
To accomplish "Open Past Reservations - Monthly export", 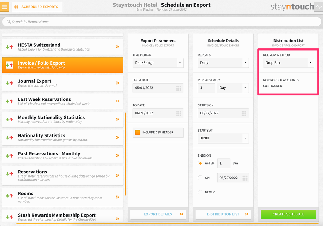I will 62,155.
